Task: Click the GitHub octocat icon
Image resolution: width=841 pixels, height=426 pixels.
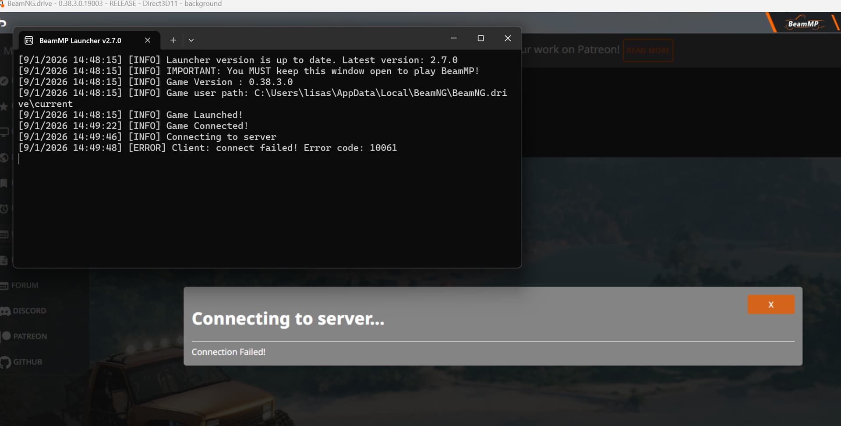Action: (x=5, y=362)
